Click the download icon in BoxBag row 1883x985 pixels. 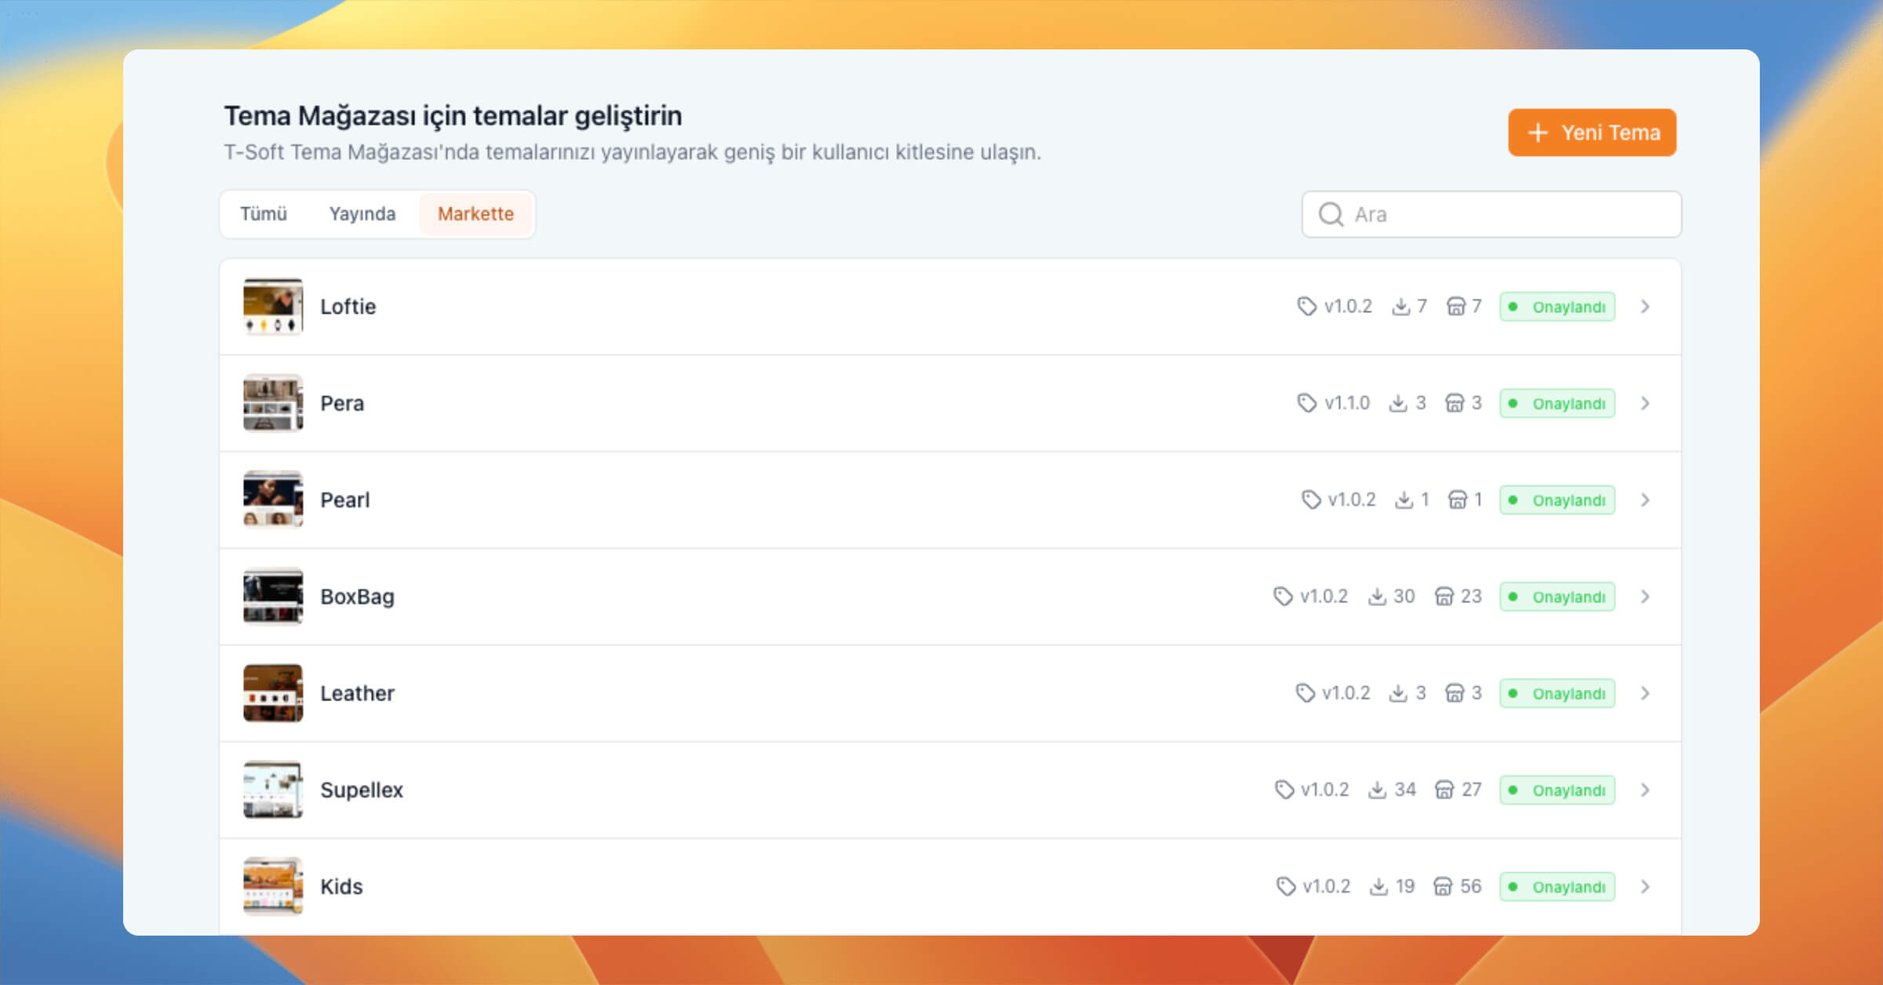[x=1377, y=597]
